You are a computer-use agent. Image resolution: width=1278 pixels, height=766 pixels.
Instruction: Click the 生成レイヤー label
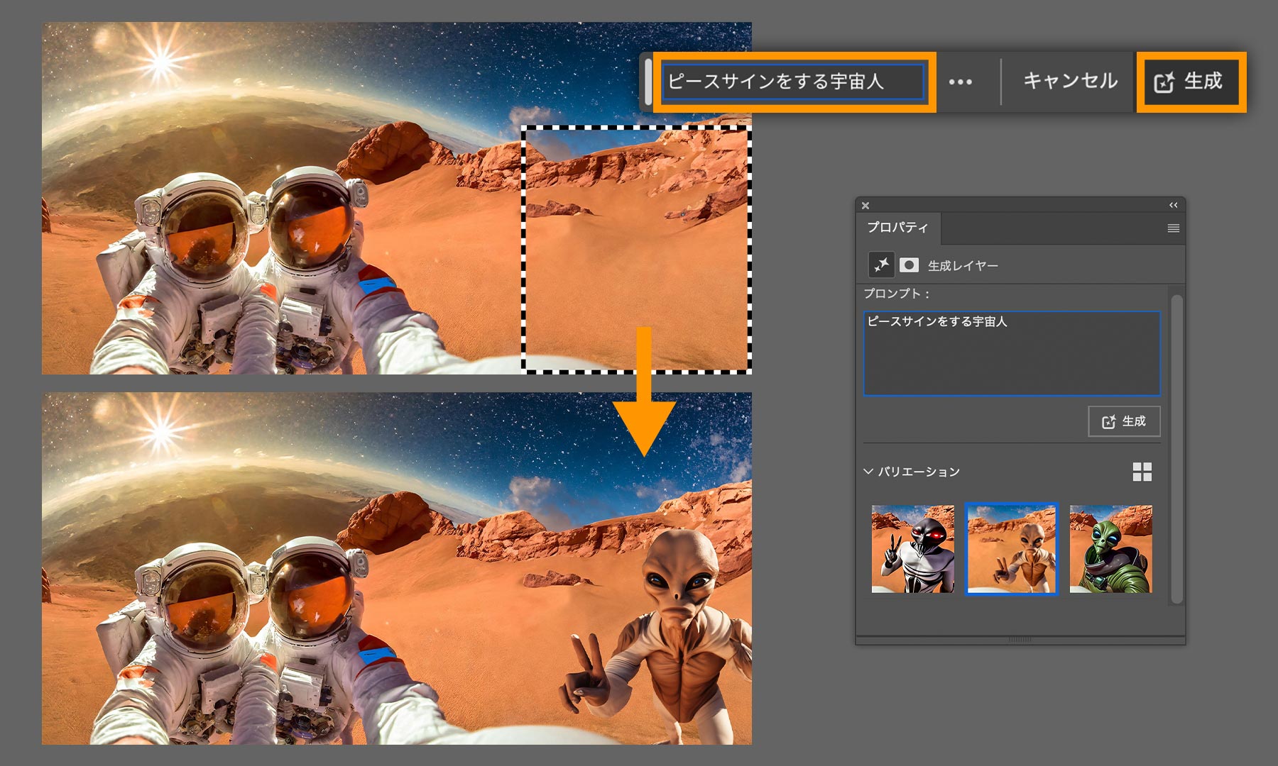coord(963,266)
